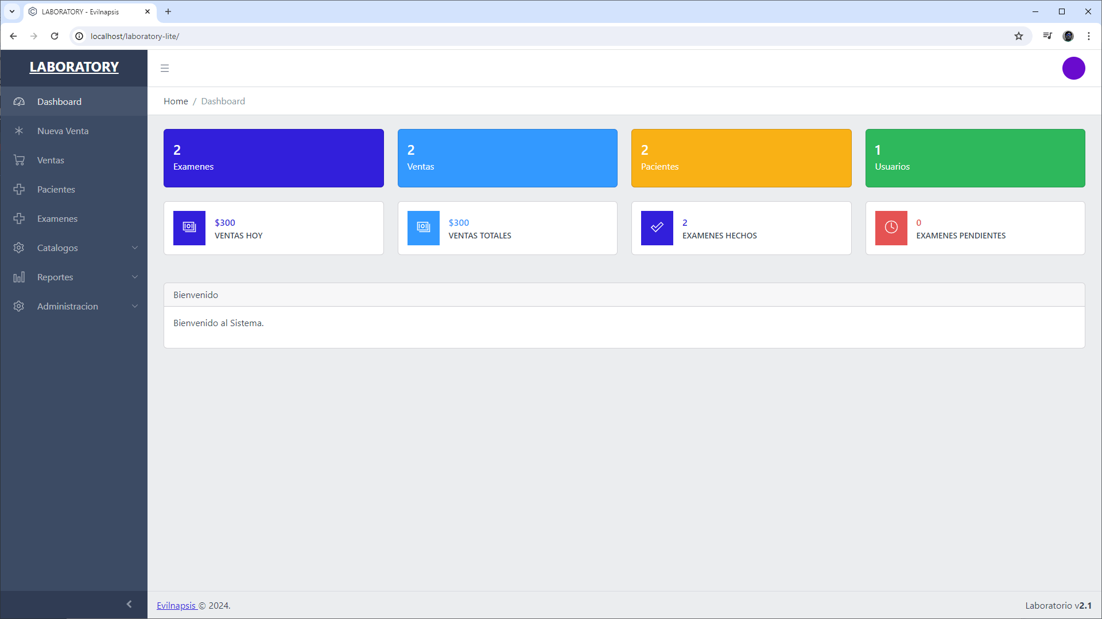Viewport: 1102px width, 619px height.
Task: Click the purple user avatar circle
Action: point(1073,68)
